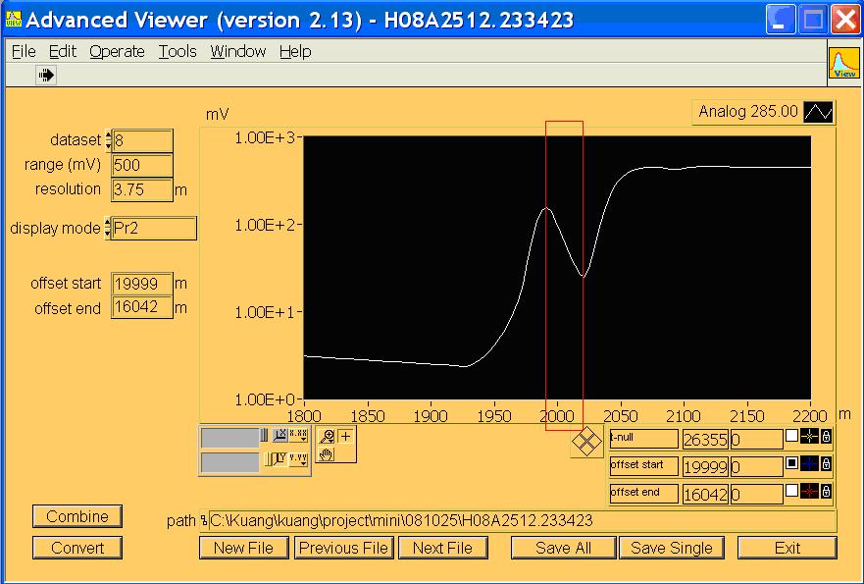Click the t-null cursor lock icon
The width and height of the screenshot is (864, 584).
click(826, 438)
